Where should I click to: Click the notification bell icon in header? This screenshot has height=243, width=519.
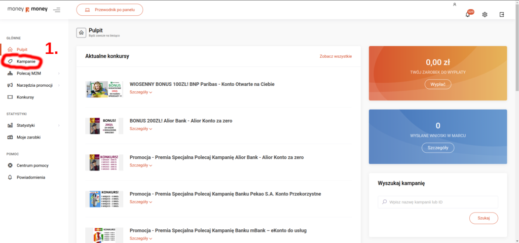point(468,15)
